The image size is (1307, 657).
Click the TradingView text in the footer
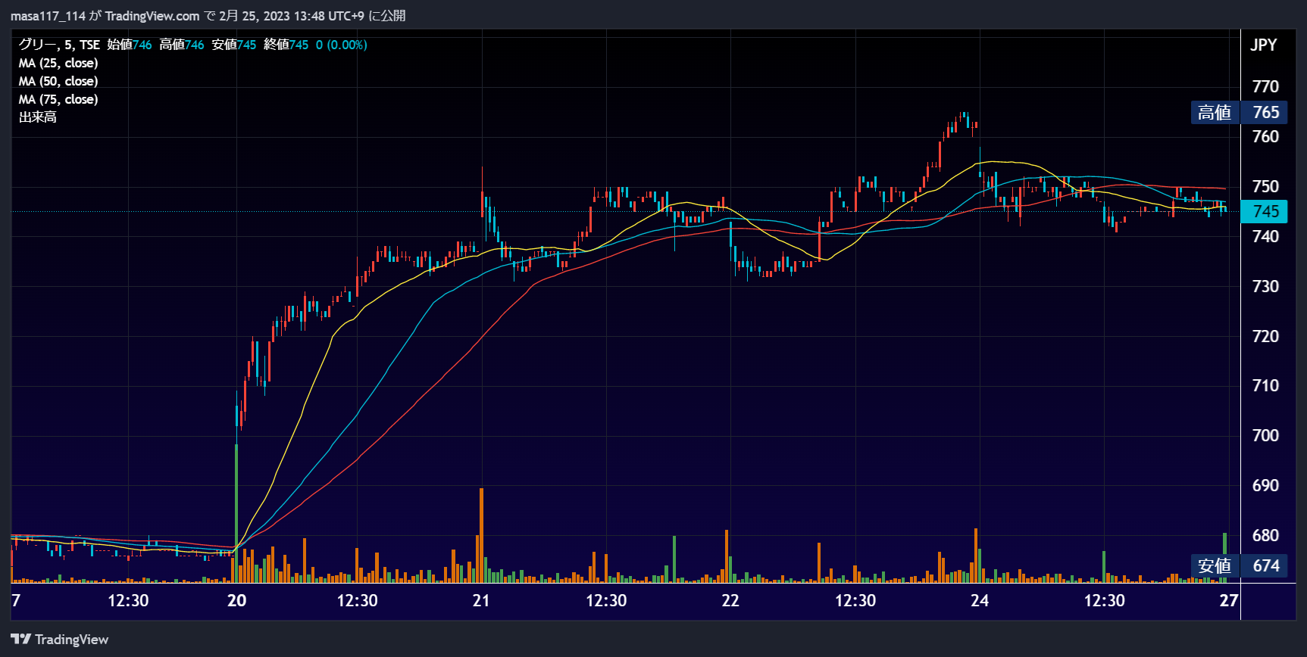(x=71, y=640)
